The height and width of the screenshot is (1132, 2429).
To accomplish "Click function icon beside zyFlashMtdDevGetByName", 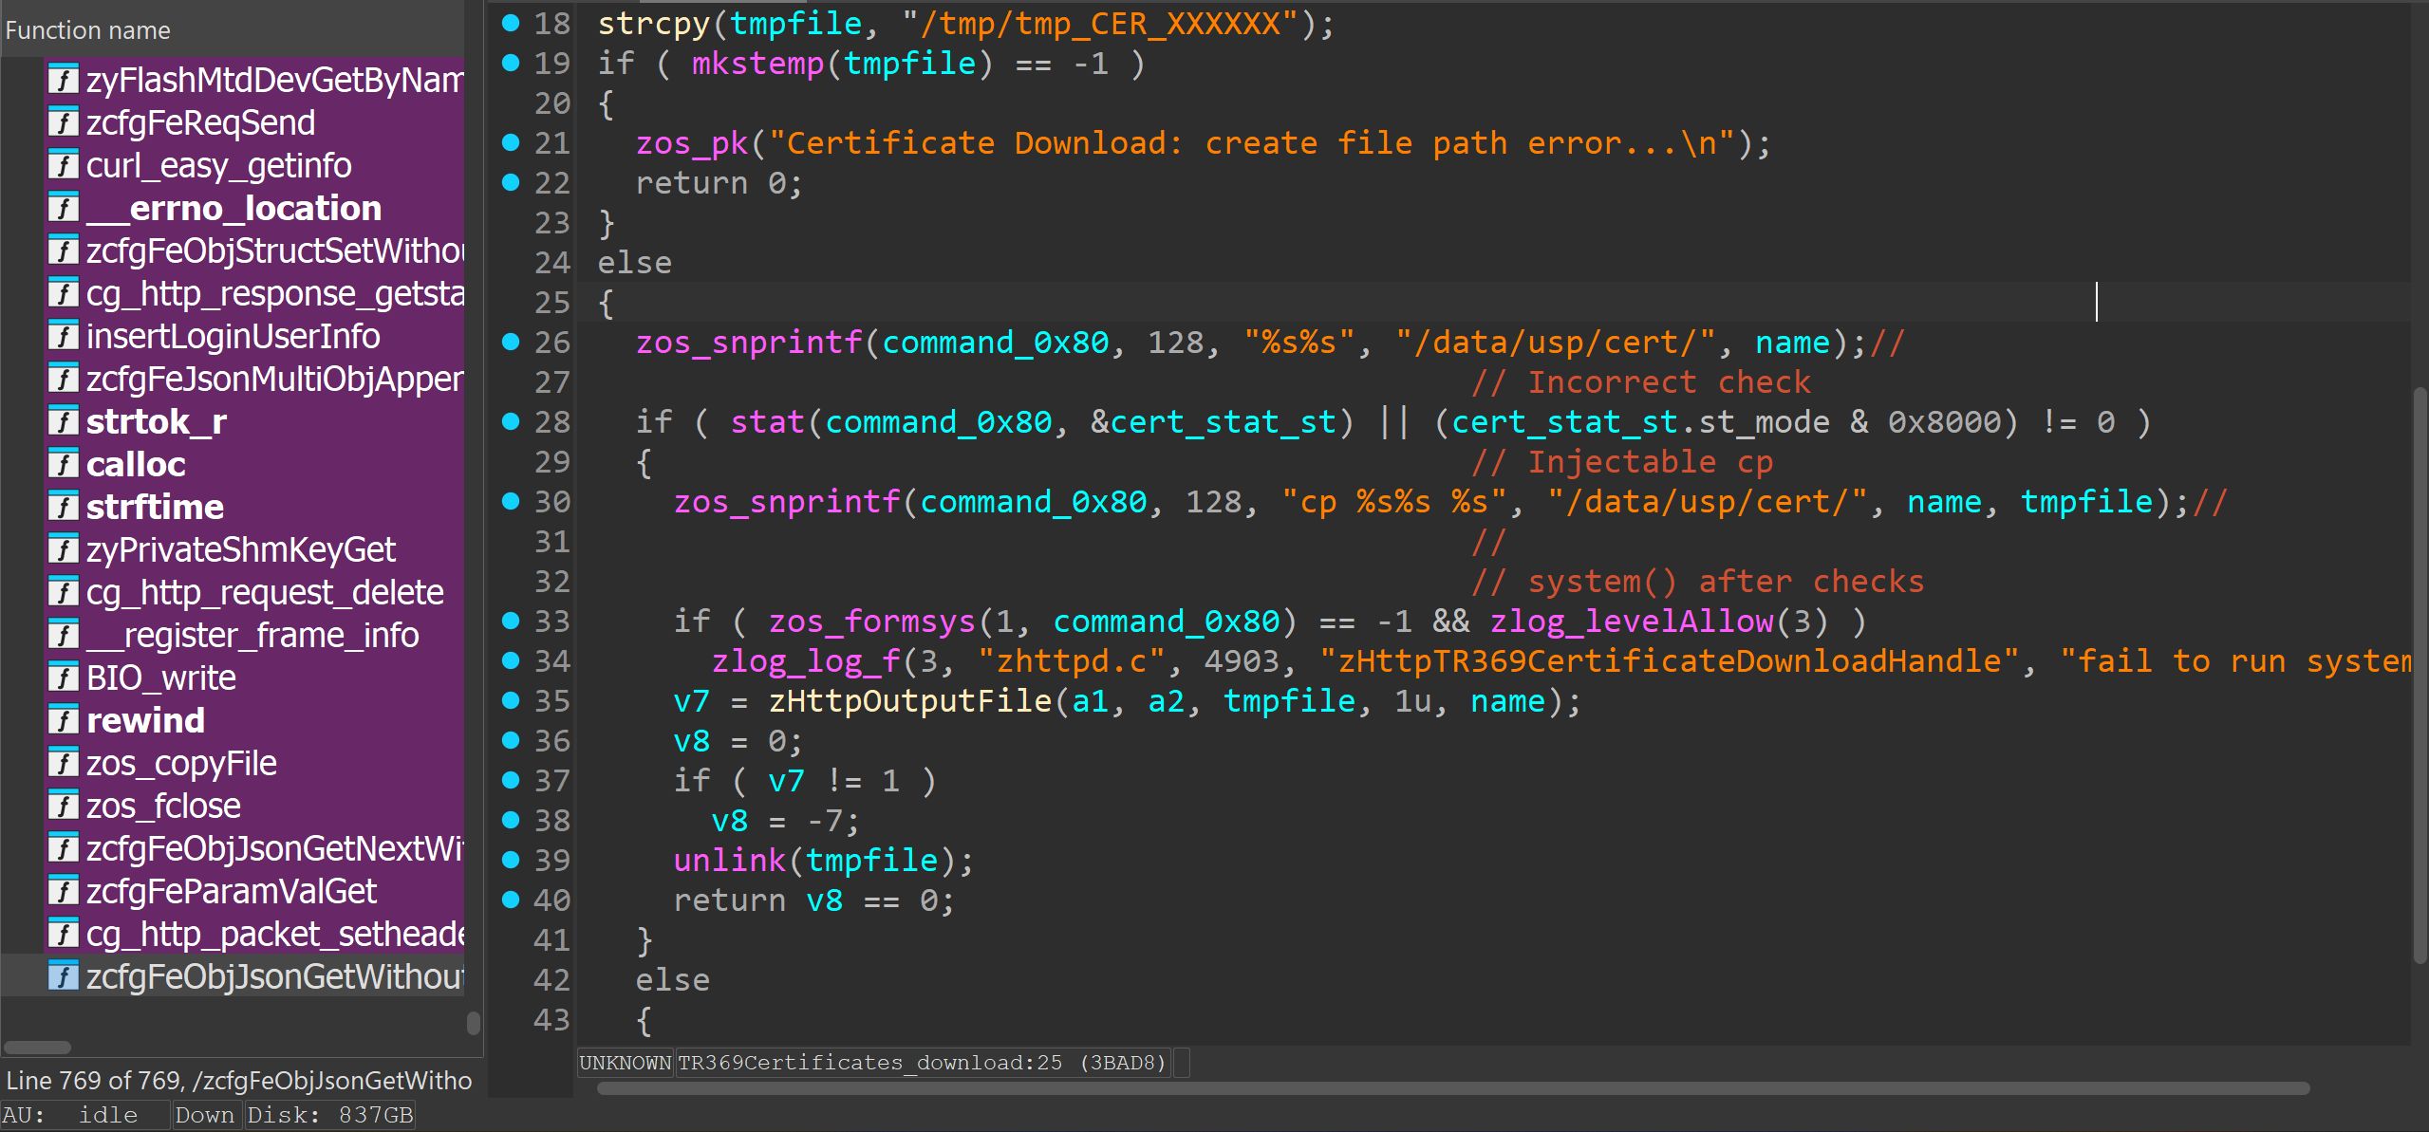I will click(63, 80).
